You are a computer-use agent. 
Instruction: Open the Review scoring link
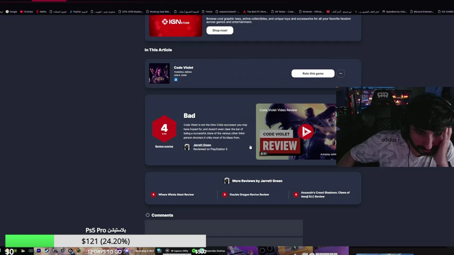click(x=164, y=146)
